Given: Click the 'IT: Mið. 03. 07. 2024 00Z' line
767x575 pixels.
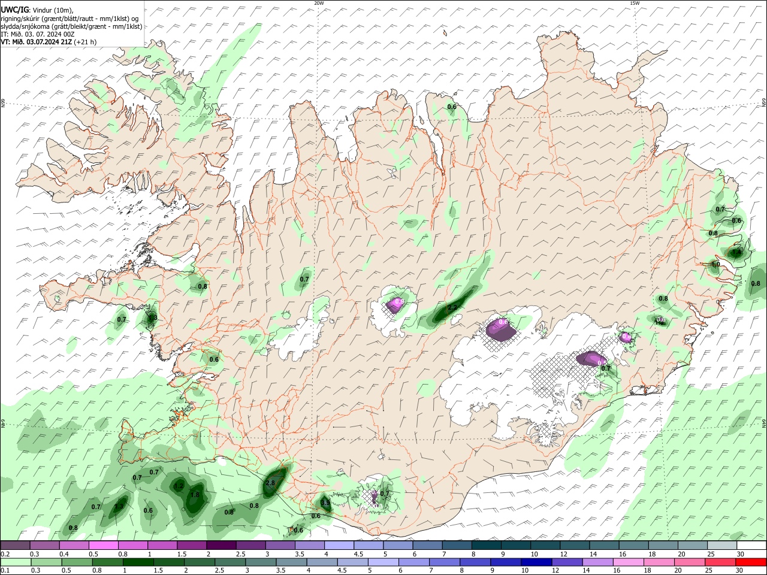Looking at the screenshot, I should 38,34.
